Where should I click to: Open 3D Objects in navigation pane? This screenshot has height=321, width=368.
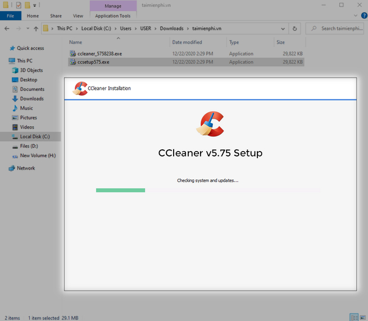click(31, 70)
